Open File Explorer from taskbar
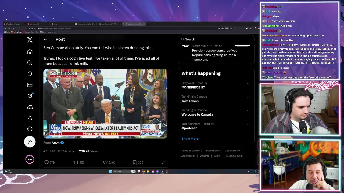The width and height of the screenshot is (344, 193). pyautogui.click(x=148, y=172)
